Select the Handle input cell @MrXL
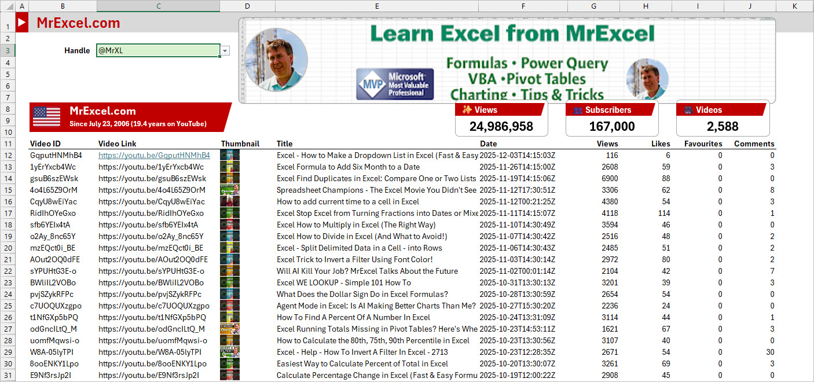Screen dimensions: 814x382 [158, 50]
